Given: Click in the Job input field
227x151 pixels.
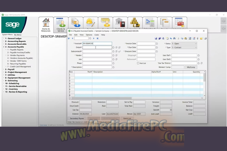Looking at the screenshot, I should 97,59.
